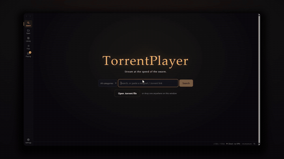Image resolution: width=284 pixels, height=159 pixels.
Task: Click the Open .torrent file button
Action: click(x=127, y=93)
